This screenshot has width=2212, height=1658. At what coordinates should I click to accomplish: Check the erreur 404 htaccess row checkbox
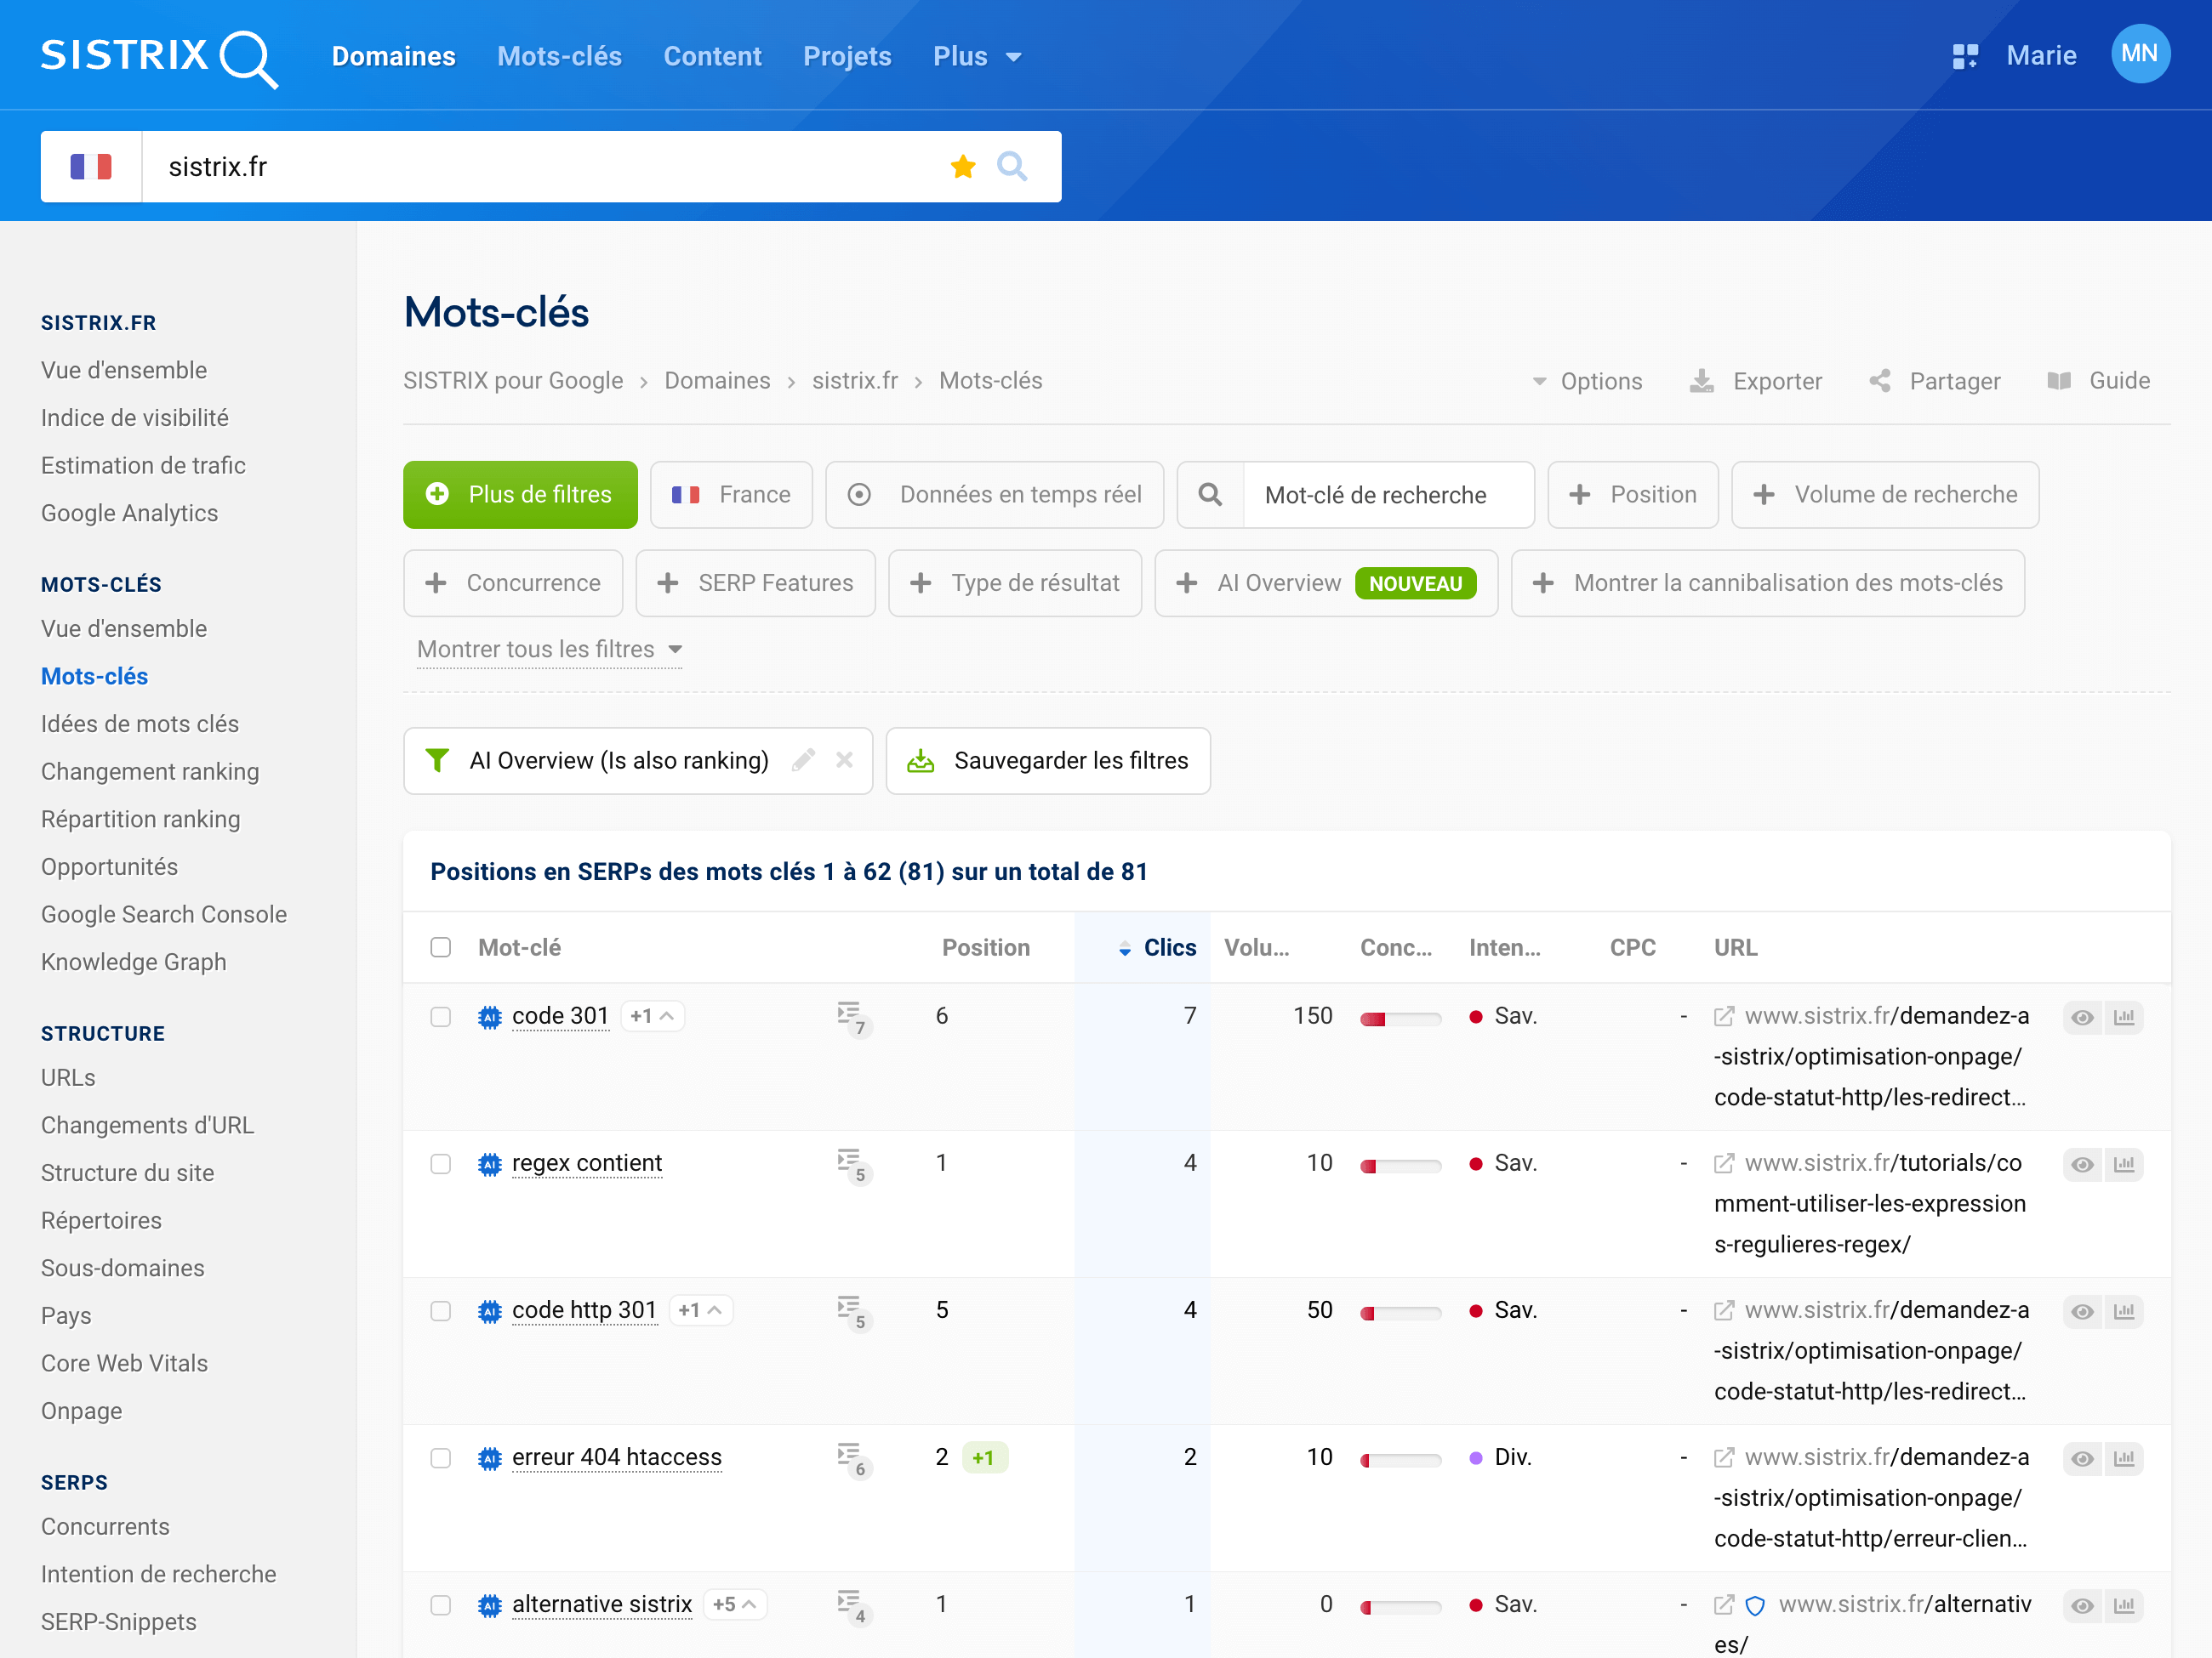(x=440, y=1457)
